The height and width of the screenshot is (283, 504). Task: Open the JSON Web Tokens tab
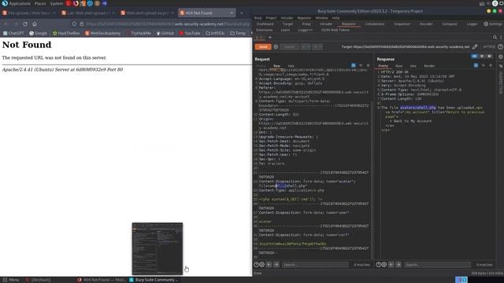(335, 30)
